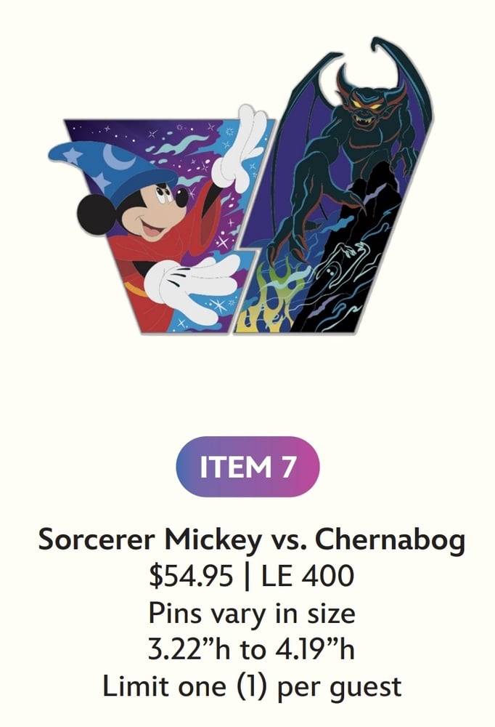Click the LE 400 edition label
Image resolution: width=495 pixels, height=727 pixels.
[x=308, y=576]
